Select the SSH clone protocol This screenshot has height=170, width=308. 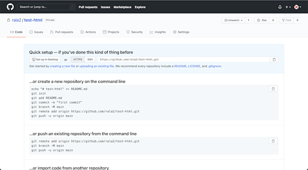[90, 59]
